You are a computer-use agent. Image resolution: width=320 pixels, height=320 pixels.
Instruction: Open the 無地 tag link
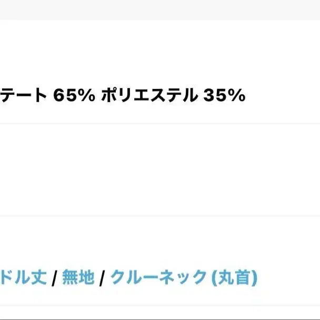click(x=78, y=276)
